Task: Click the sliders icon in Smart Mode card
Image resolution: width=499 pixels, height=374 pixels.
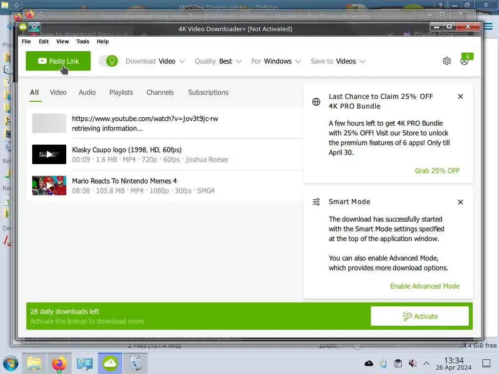Action: (316, 202)
